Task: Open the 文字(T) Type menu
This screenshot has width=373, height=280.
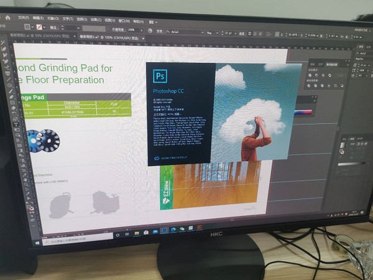Action: click(68, 19)
